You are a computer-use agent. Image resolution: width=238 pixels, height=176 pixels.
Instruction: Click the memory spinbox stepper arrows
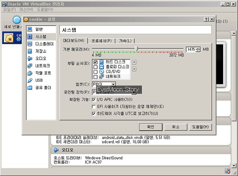click(x=198, y=49)
